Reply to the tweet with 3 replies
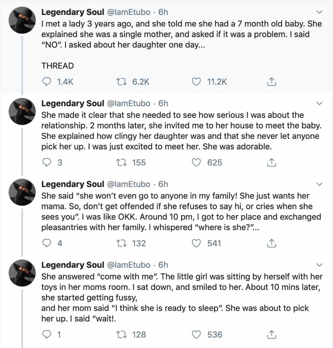The width and height of the screenshot is (333, 348). tap(47, 162)
